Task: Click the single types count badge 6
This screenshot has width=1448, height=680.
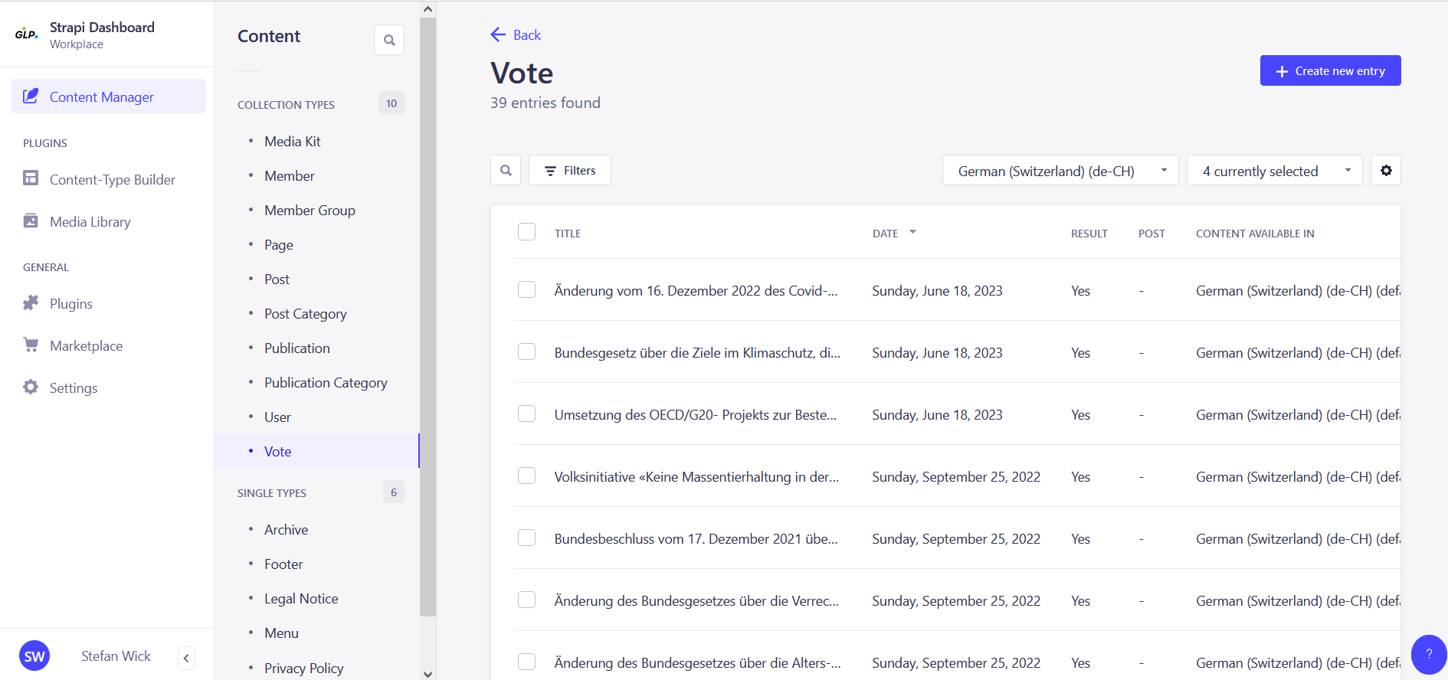Action: click(x=394, y=492)
